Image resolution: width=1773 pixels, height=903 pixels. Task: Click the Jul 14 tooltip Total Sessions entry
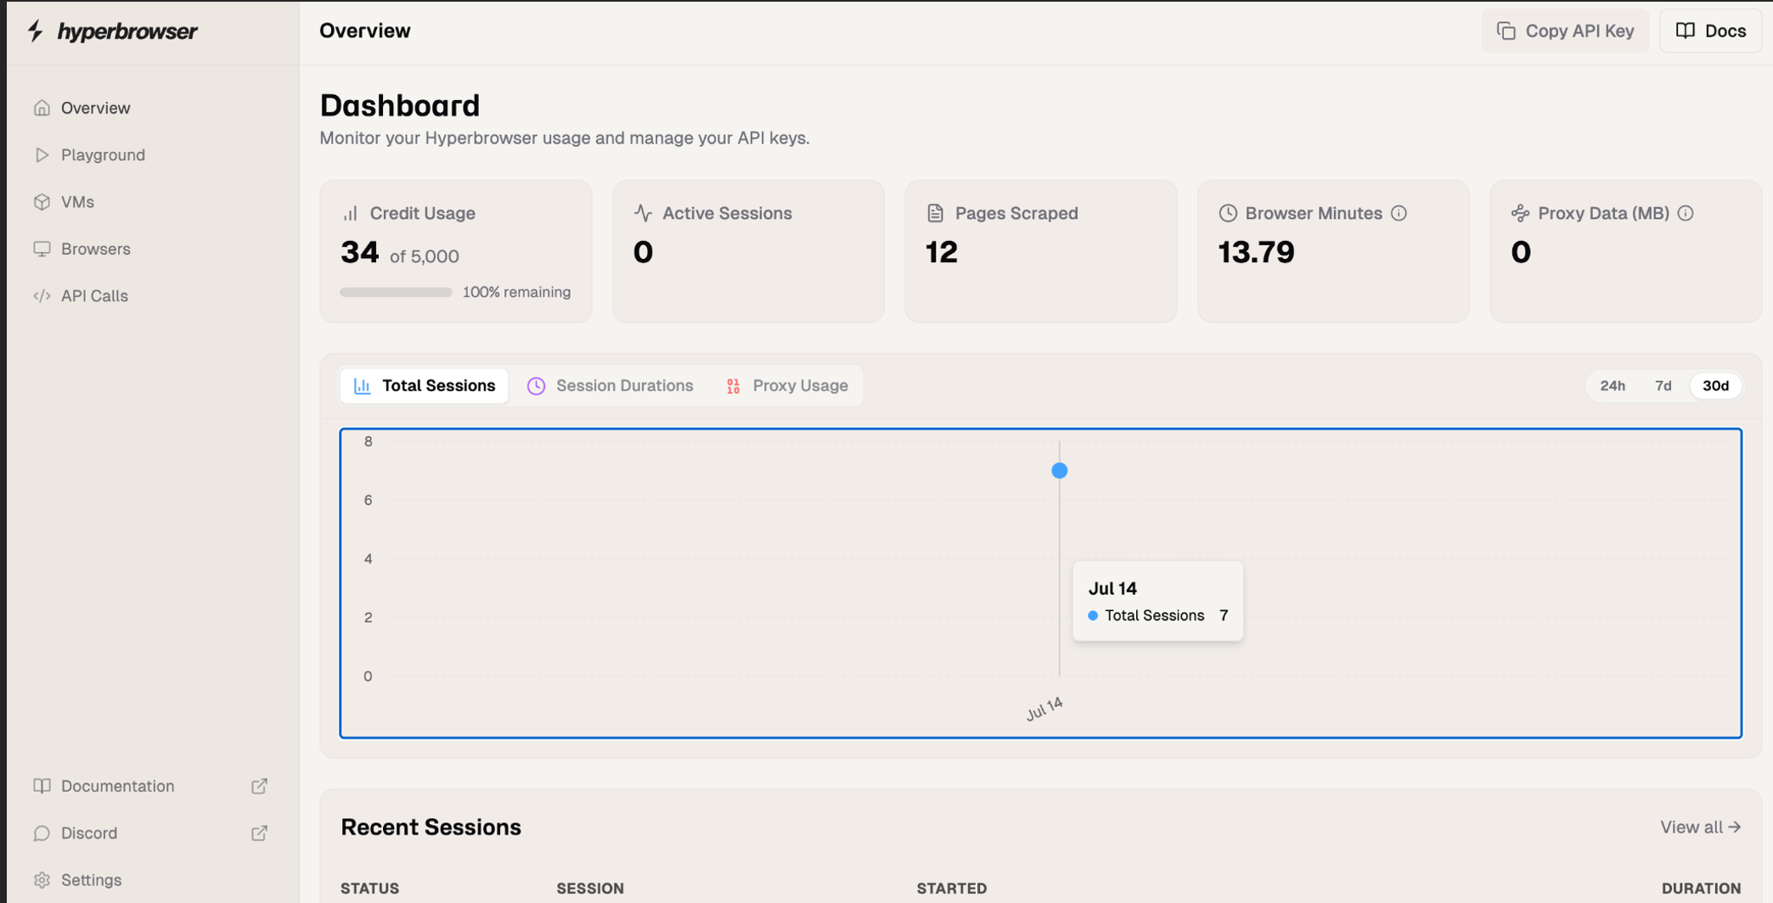click(1158, 615)
